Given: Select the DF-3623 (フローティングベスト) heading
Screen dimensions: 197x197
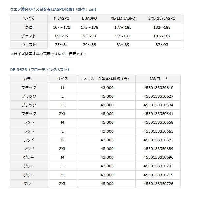Looking at the screenshot, I should (40, 70).
